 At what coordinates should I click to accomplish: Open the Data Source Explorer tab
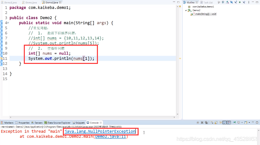(x=57, y=123)
